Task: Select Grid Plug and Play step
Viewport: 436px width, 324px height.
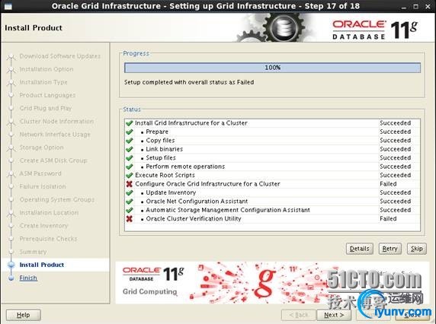Action: (46, 108)
